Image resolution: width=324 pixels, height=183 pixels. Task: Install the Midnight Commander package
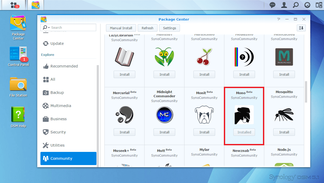[x=164, y=132]
